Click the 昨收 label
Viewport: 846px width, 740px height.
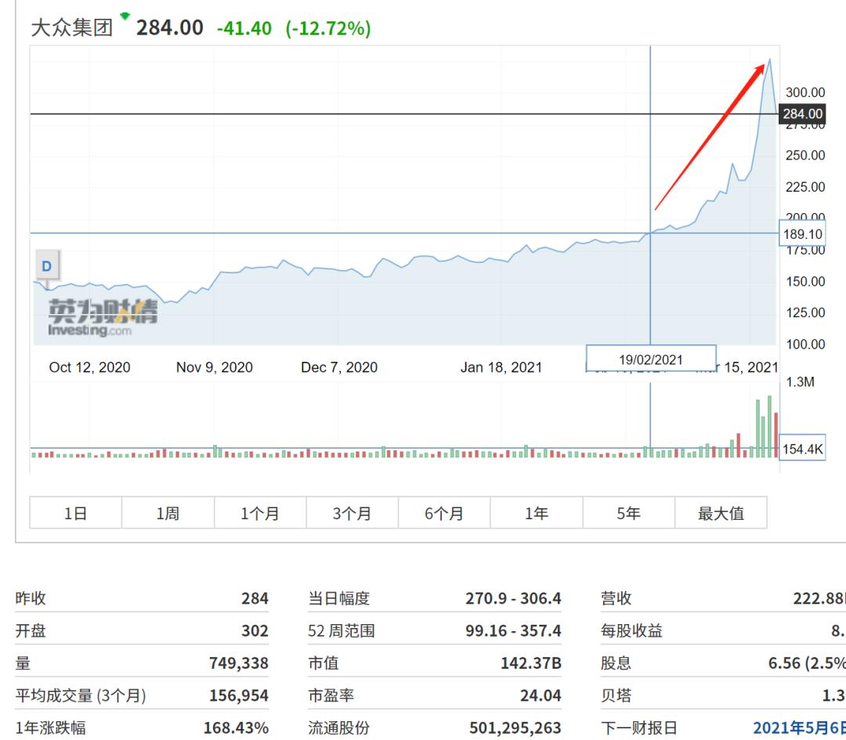tap(31, 598)
